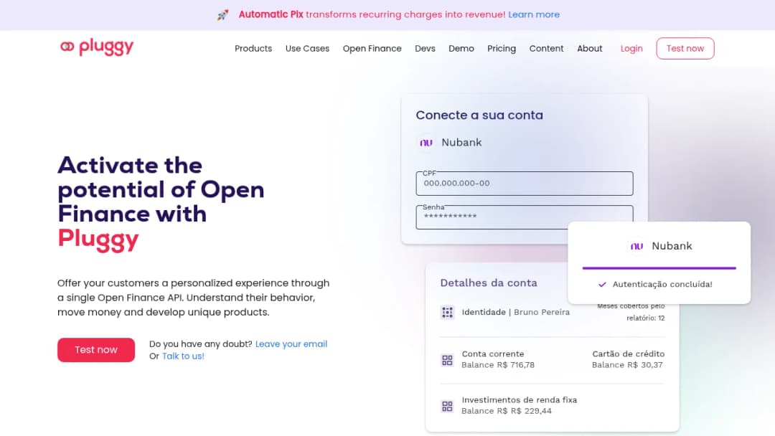Image resolution: width=775 pixels, height=436 pixels.
Task: Click the outlined Test now button in header
Action: coord(685,48)
